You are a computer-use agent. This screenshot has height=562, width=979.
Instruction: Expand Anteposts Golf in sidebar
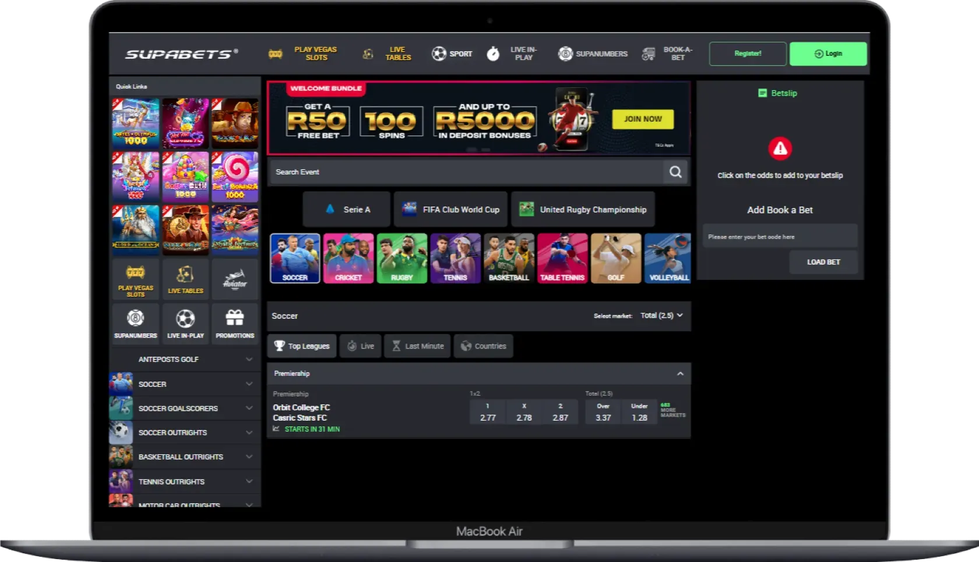point(185,359)
